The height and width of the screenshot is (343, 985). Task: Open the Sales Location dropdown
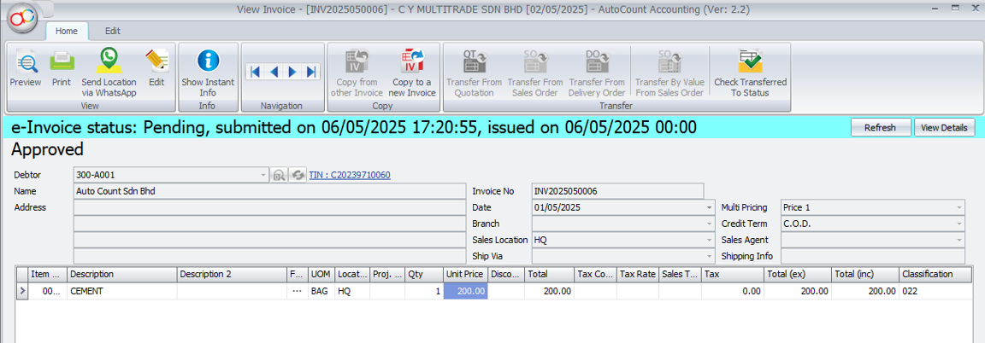710,240
